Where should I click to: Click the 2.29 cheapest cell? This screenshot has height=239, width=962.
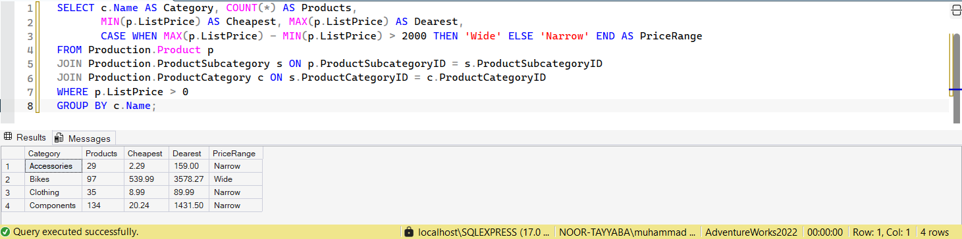(146, 166)
